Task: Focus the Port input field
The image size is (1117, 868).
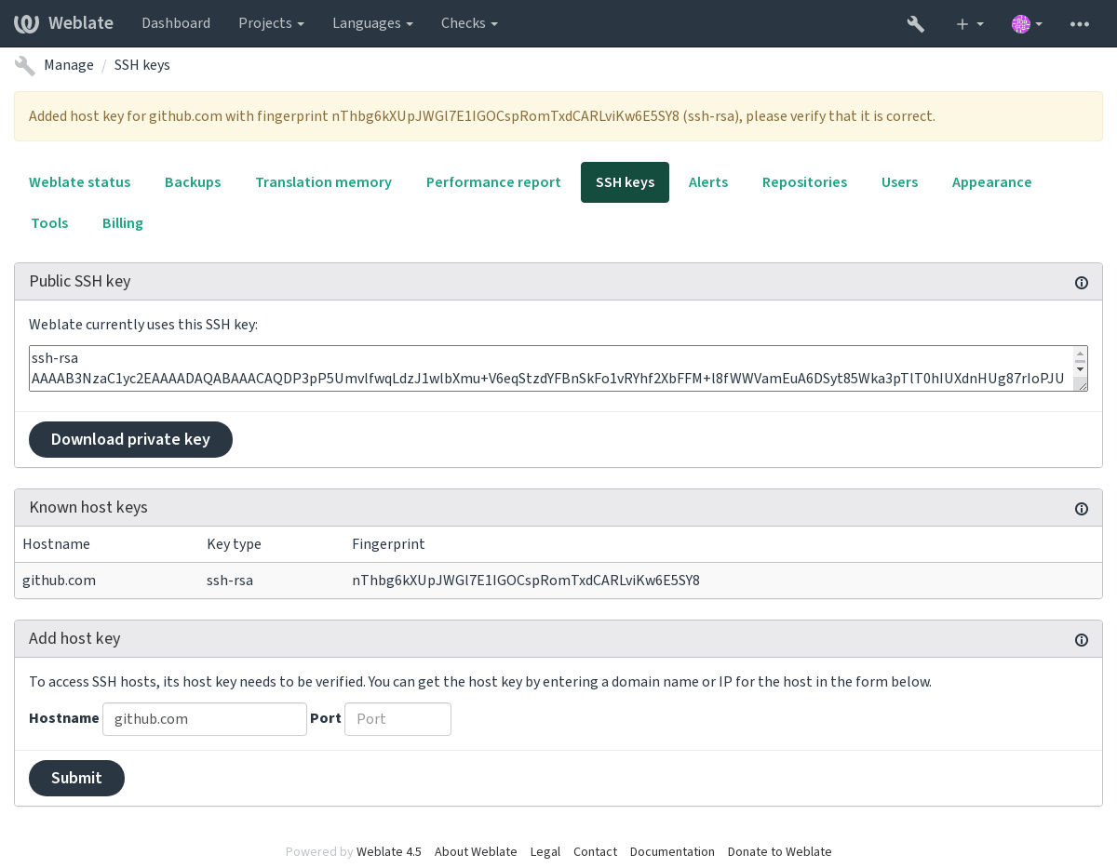Action: (397, 719)
